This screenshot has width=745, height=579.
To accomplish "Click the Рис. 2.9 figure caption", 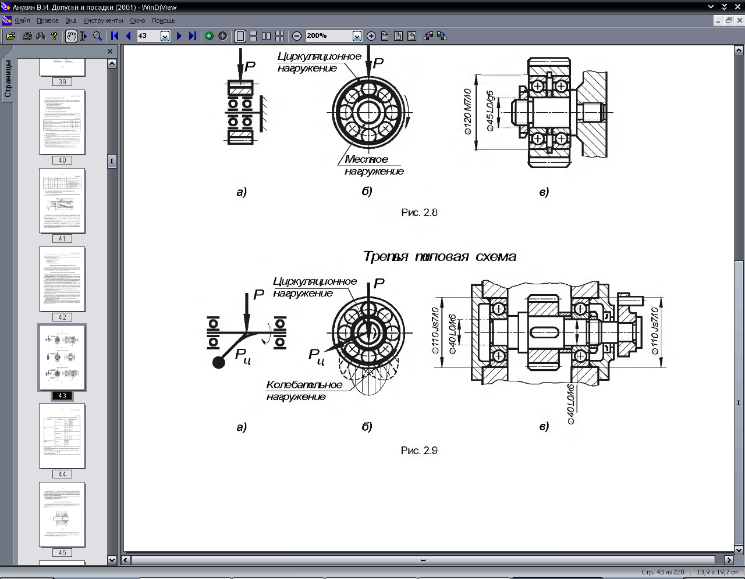I will [419, 450].
